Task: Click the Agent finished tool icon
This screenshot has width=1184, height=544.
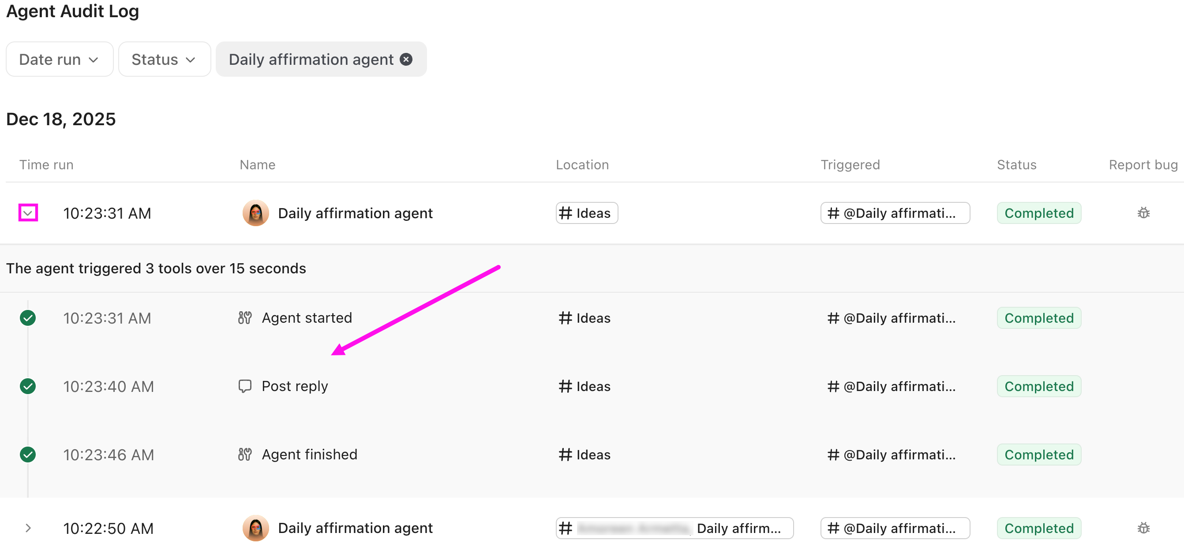Action: (x=245, y=455)
